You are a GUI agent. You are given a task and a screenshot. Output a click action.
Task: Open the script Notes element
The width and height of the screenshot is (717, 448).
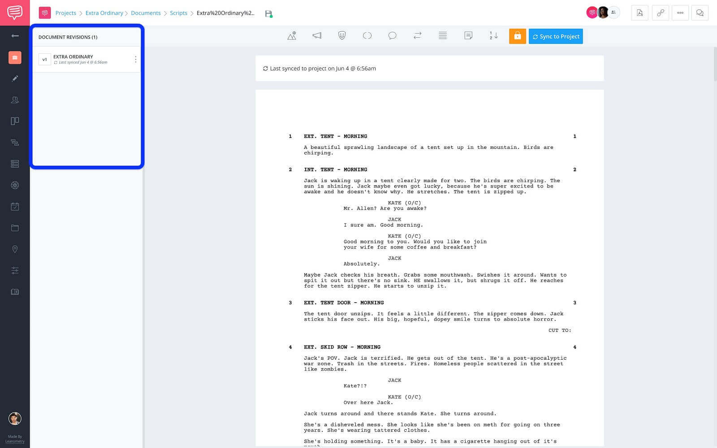469,36
